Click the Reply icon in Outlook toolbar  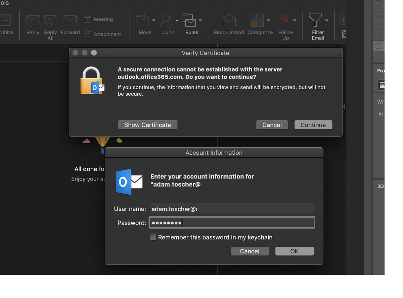[x=33, y=21]
